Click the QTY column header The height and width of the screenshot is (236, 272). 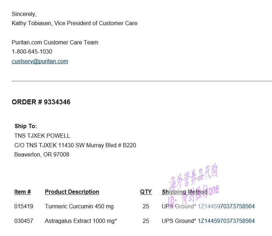click(x=146, y=192)
